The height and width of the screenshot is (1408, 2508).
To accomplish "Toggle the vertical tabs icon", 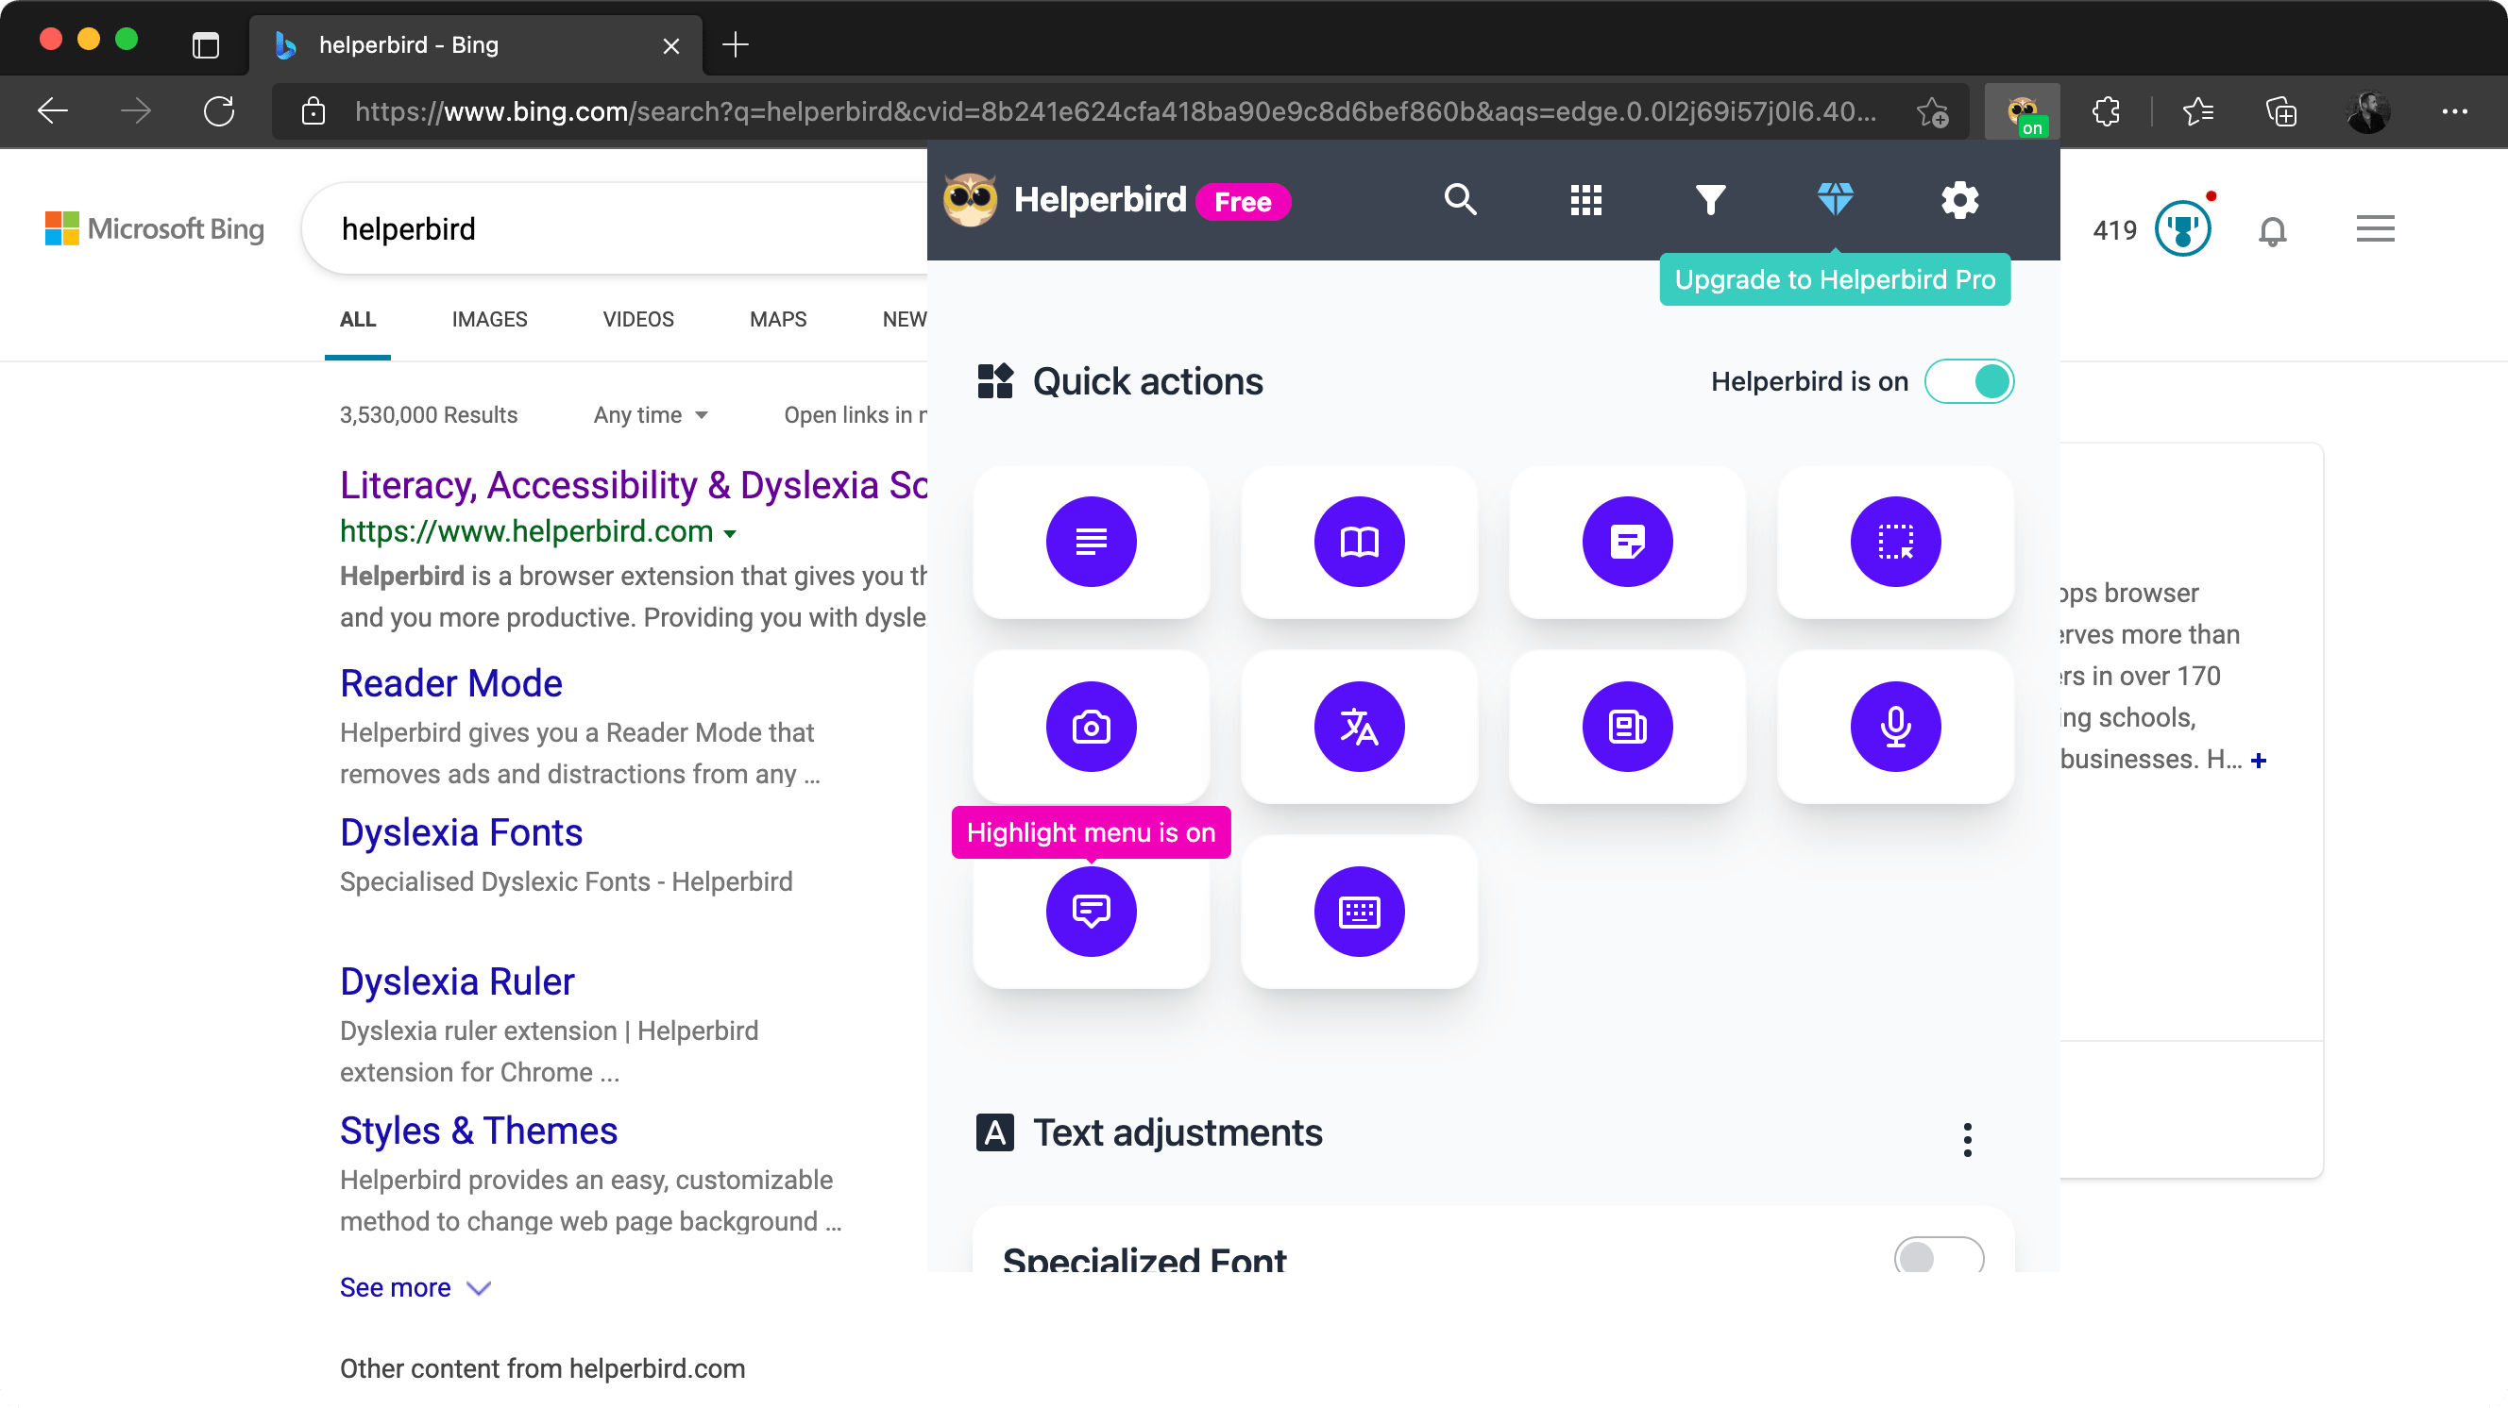I will tap(206, 44).
